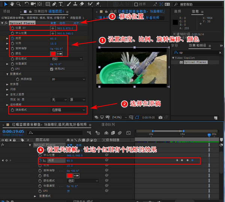
Task: Toggle the fx switch on the Optical Flares timeline row
Action: tap(3, 145)
